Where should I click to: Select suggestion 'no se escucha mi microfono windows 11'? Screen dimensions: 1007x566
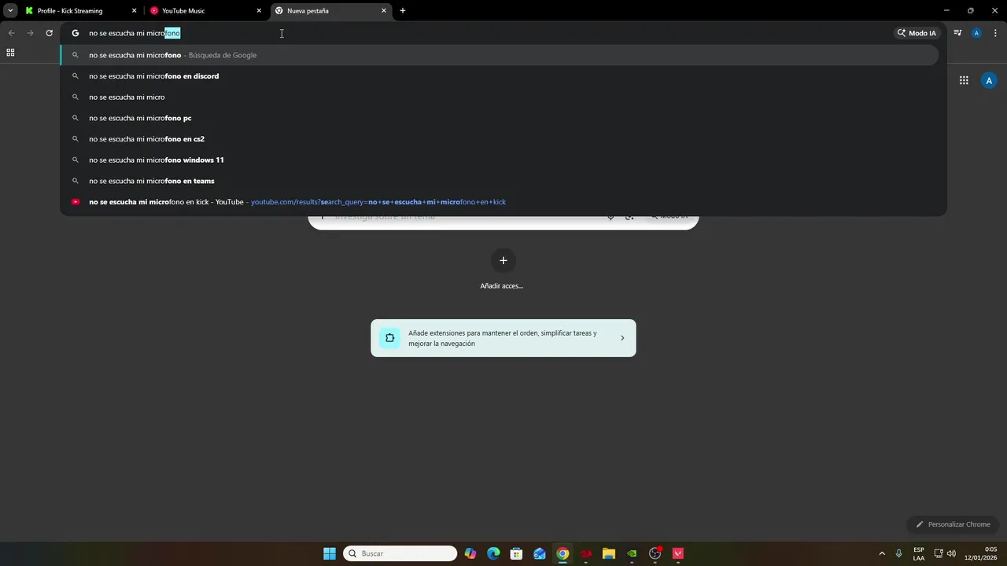(500, 160)
